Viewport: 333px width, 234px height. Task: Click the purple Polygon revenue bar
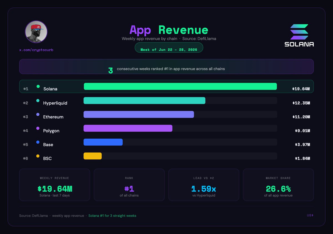(x=128, y=128)
